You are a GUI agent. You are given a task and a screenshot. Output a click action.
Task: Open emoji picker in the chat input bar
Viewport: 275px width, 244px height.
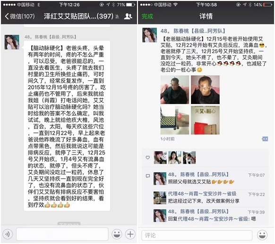pyautogui.click(x=117, y=234)
